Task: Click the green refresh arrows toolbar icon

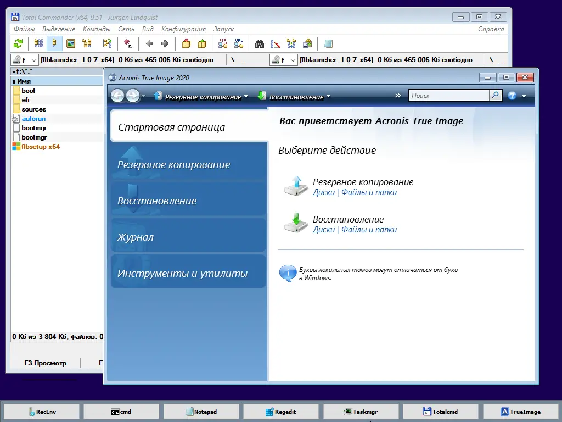Action: pyautogui.click(x=18, y=43)
